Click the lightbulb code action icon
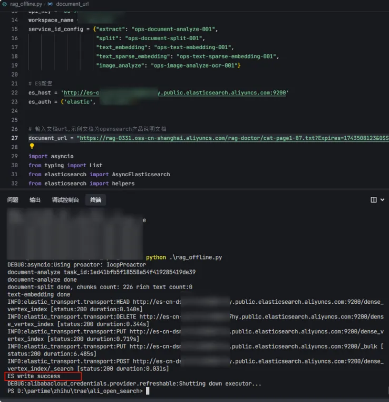The image size is (389, 402). [x=32, y=147]
